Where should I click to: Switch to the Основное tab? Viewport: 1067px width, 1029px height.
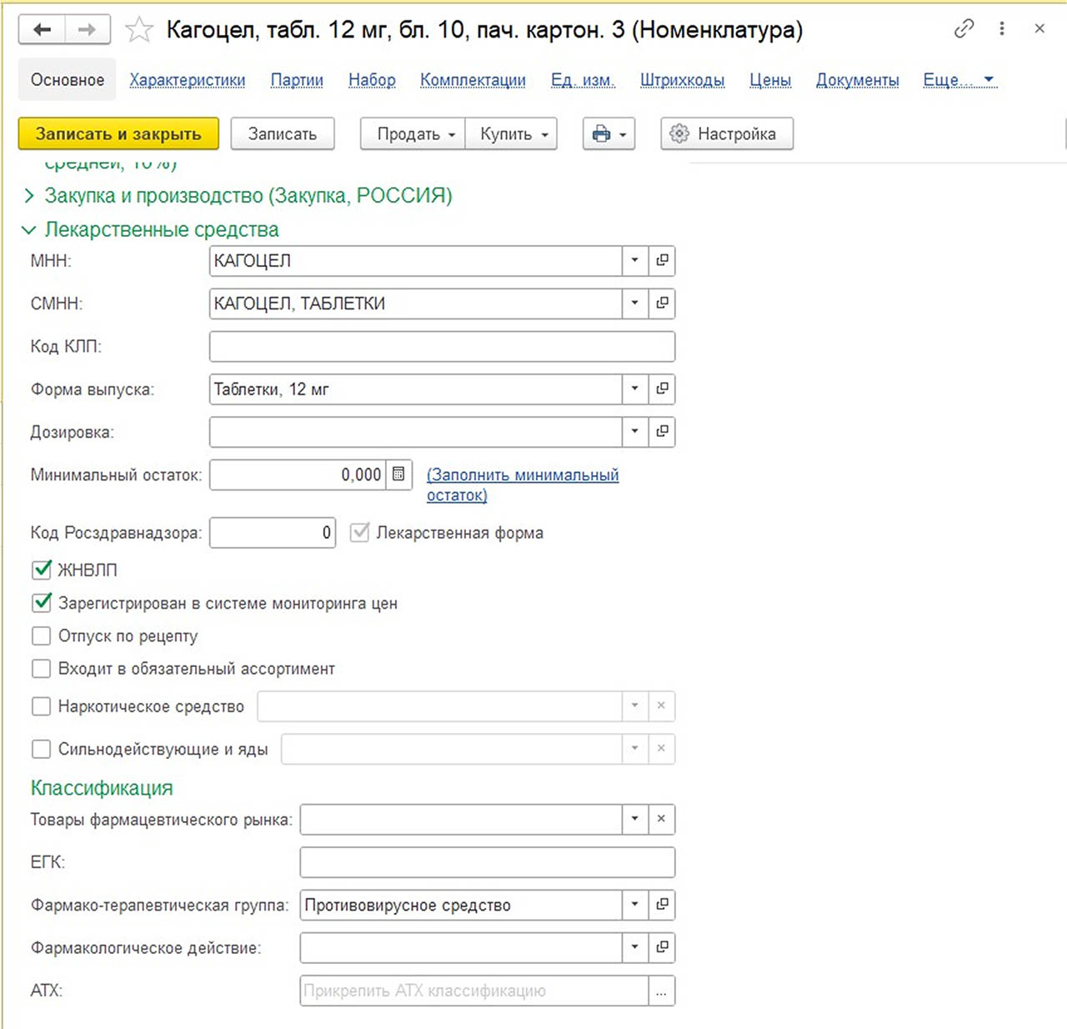(x=68, y=80)
